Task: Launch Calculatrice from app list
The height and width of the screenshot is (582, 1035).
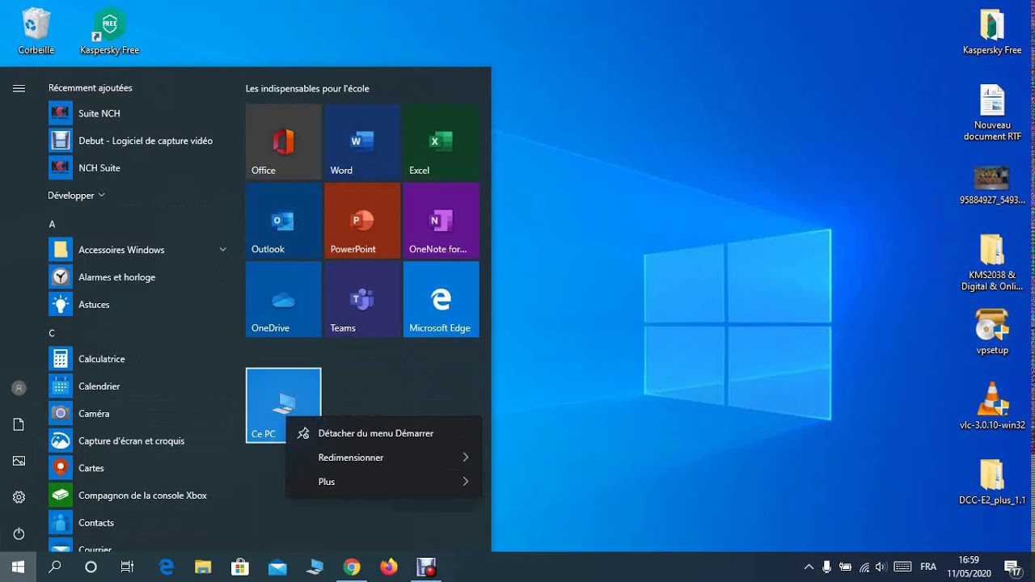Action: click(137, 359)
